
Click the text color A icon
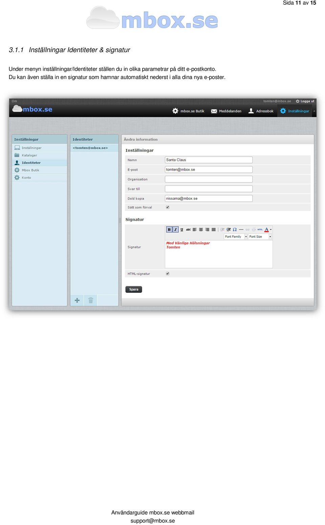[266, 229]
